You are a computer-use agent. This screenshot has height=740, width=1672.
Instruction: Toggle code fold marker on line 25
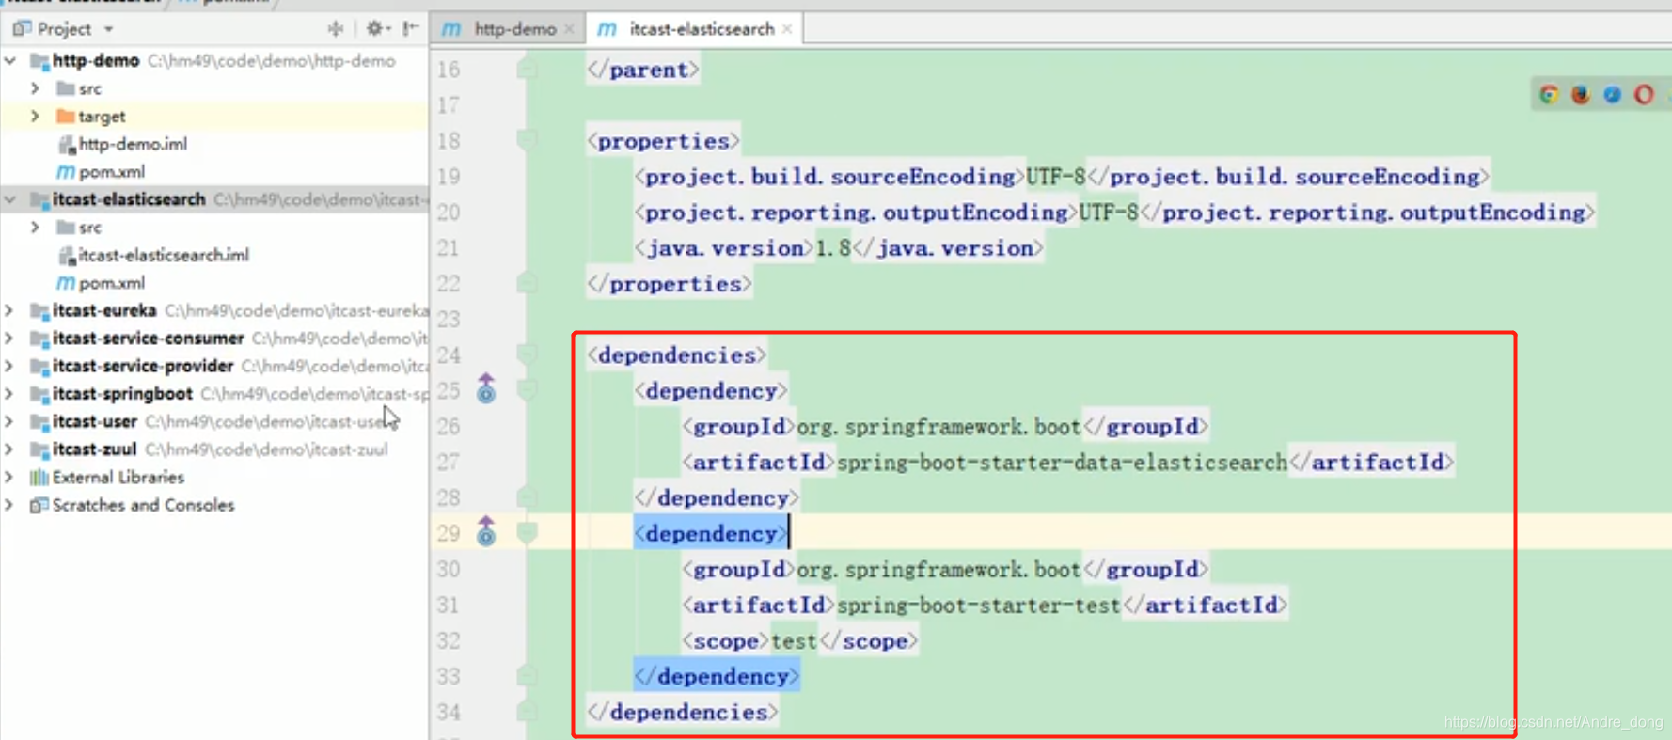click(x=527, y=390)
